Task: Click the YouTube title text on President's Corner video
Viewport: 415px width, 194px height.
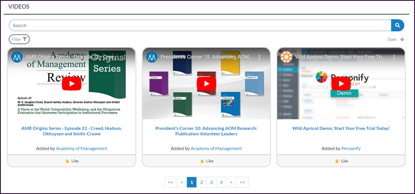Action: pyautogui.click(x=207, y=57)
